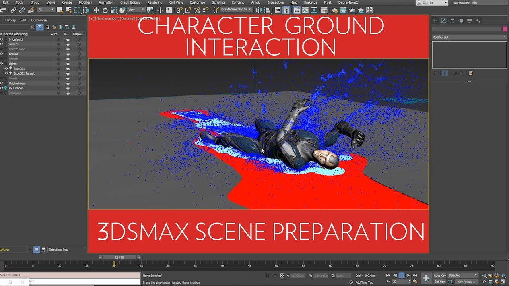The image size is (509, 286).
Task: Toggle the Percent Snap icon
Action: 196,10
